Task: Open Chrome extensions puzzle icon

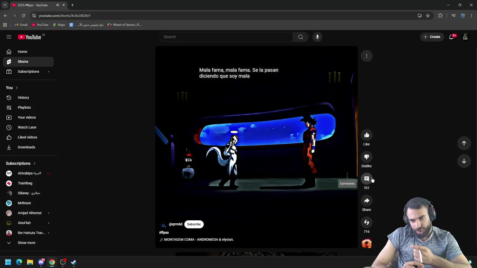Action: tap(440, 16)
